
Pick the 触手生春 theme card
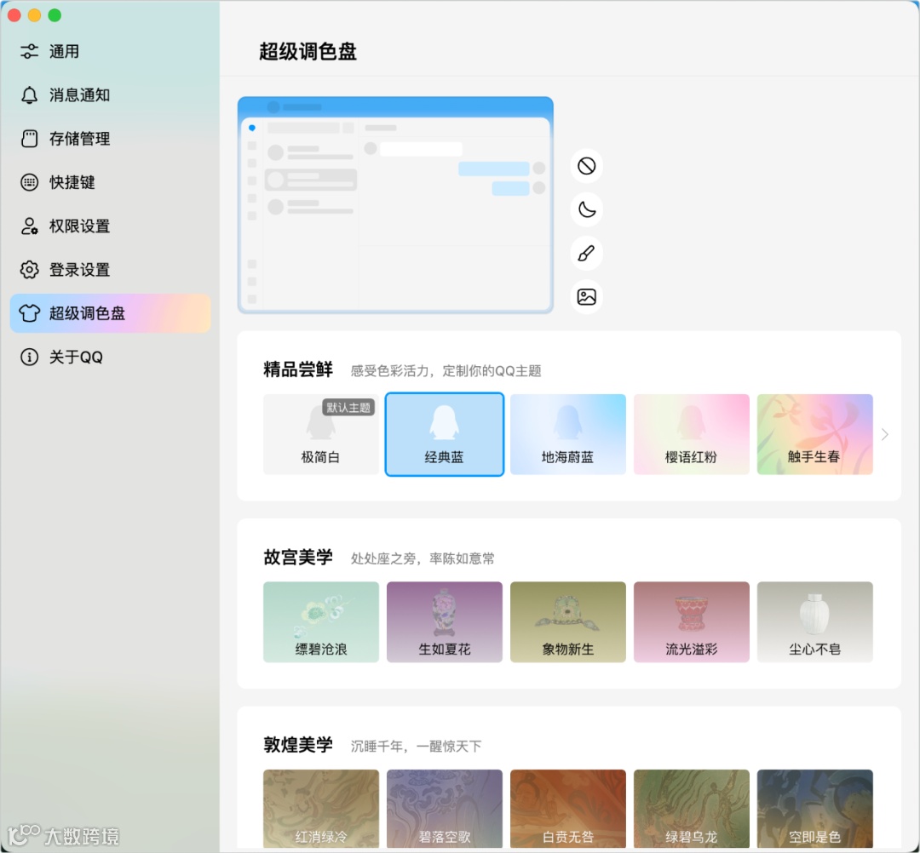tap(815, 434)
